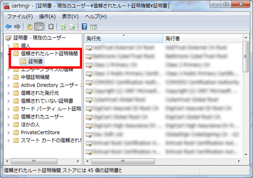253x178 pixels.
Task: Select the last visible certificate row icon
Action: (89, 152)
